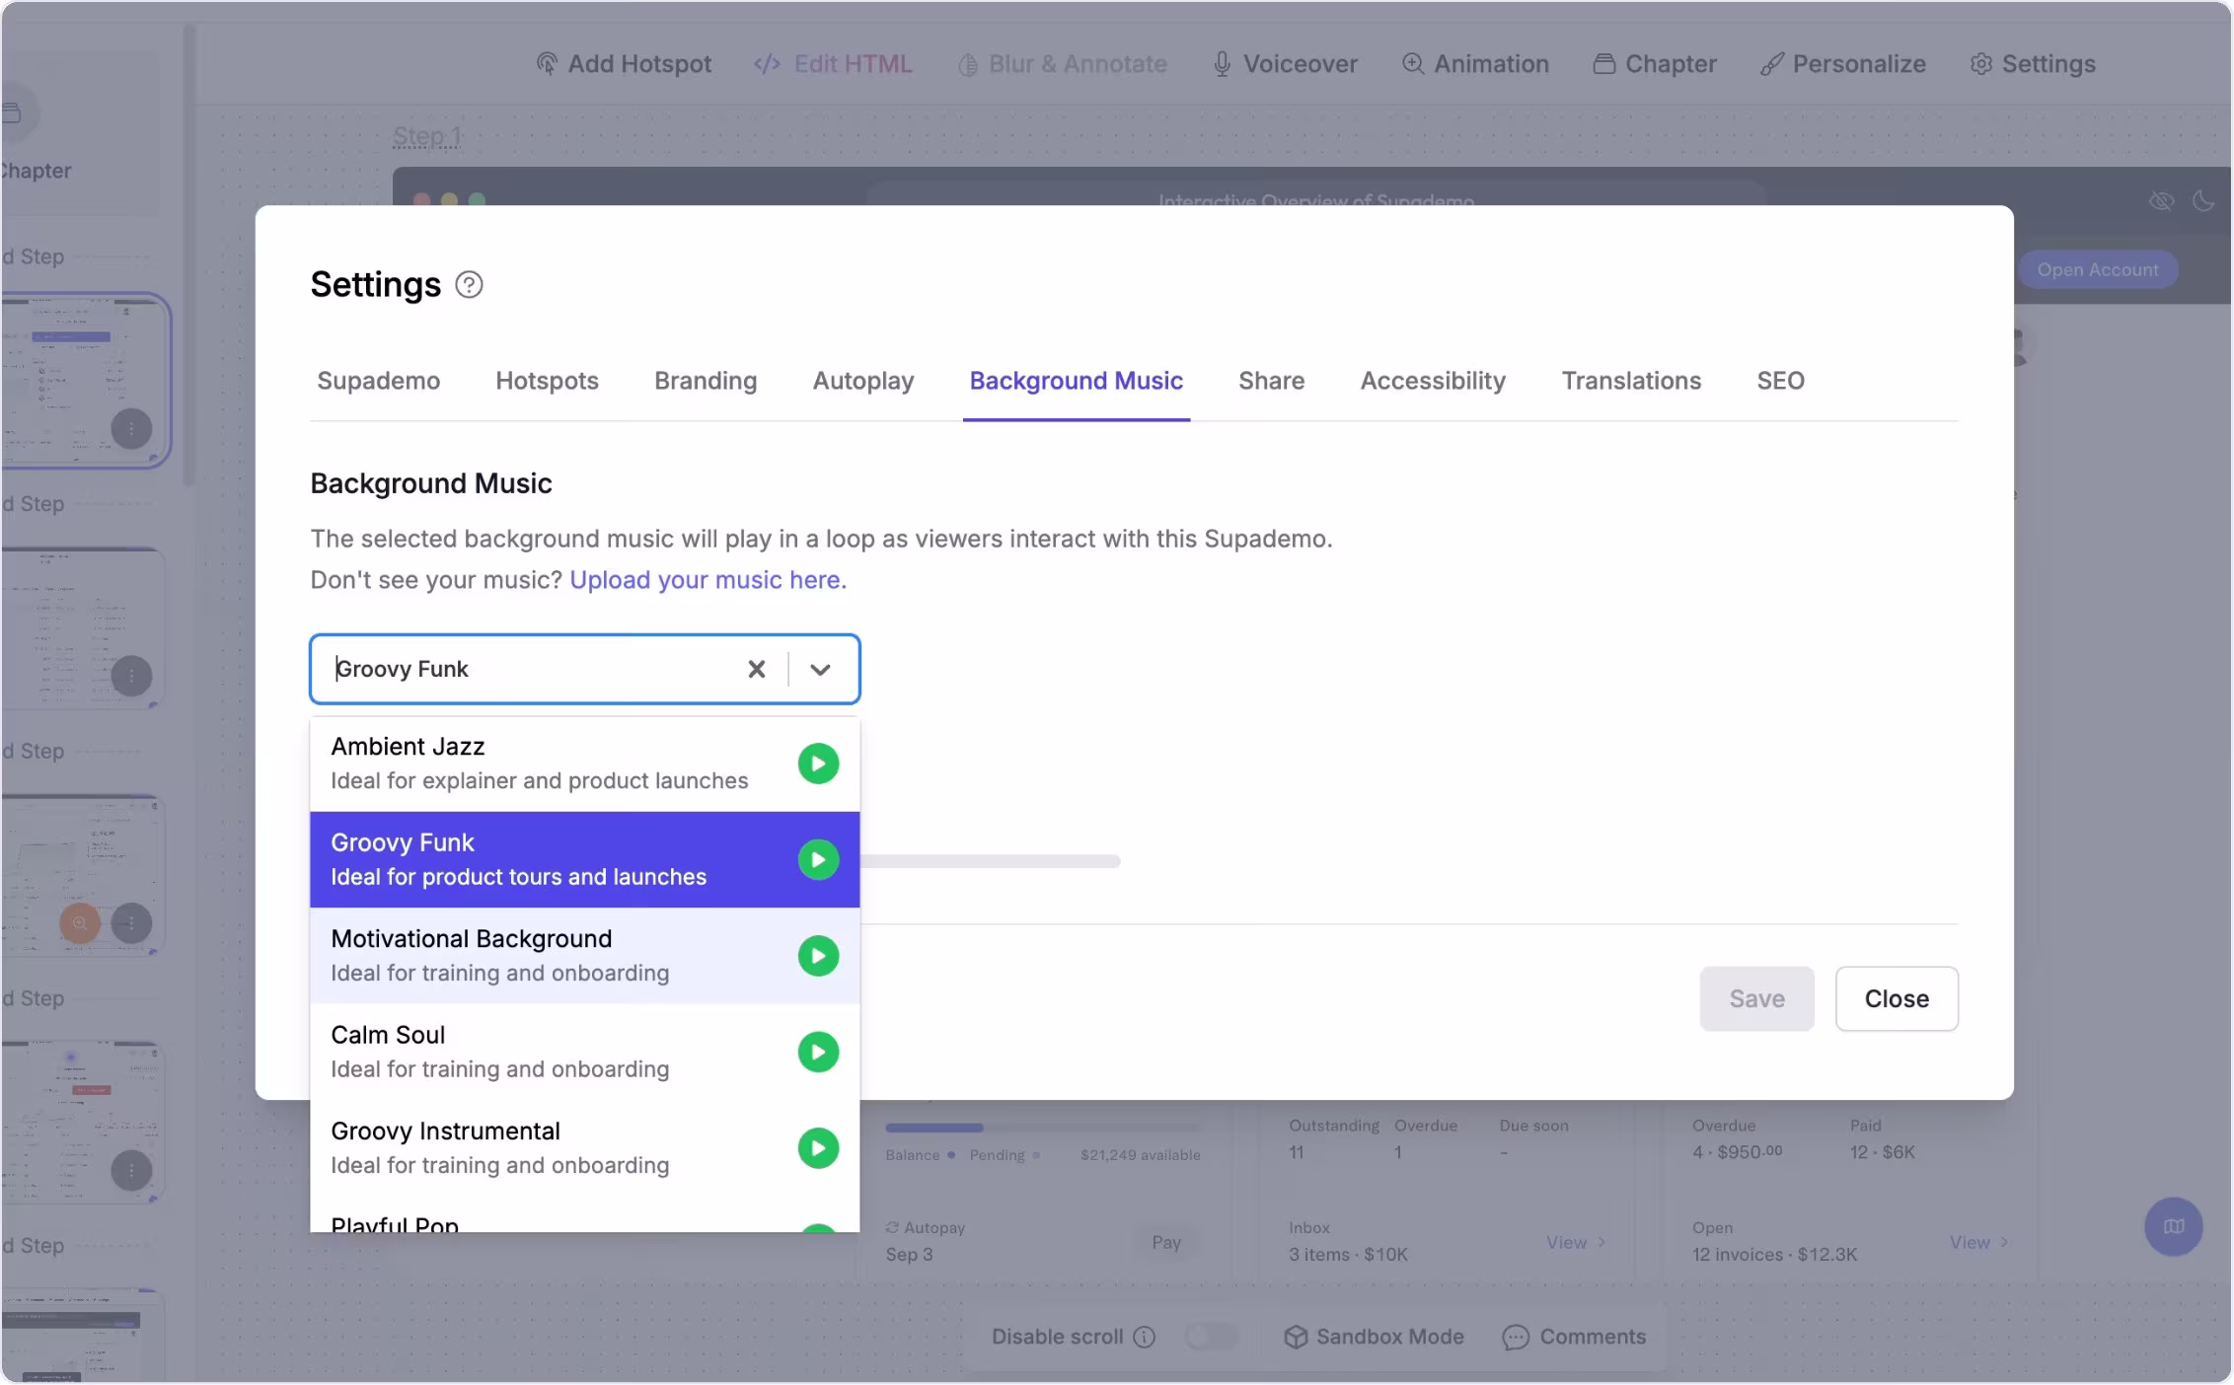Click the Close button in Settings
Image resolution: width=2234 pixels, height=1385 pixels.
click(x=1896, y=998)
